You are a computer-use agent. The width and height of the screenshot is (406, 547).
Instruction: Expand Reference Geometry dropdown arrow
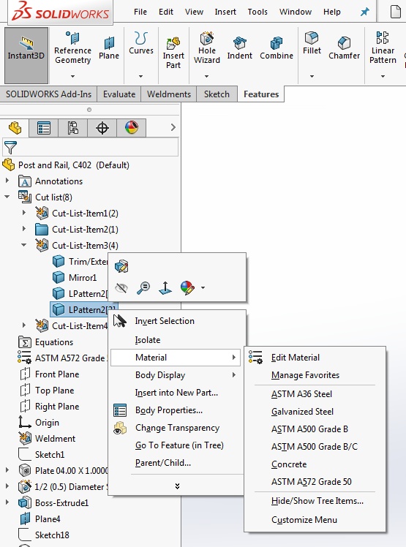click(72, 76)
